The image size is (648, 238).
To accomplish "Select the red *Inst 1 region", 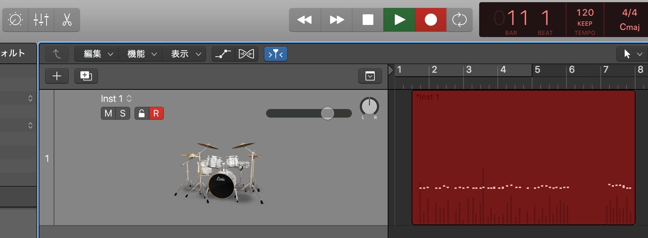I will (523, 158).
